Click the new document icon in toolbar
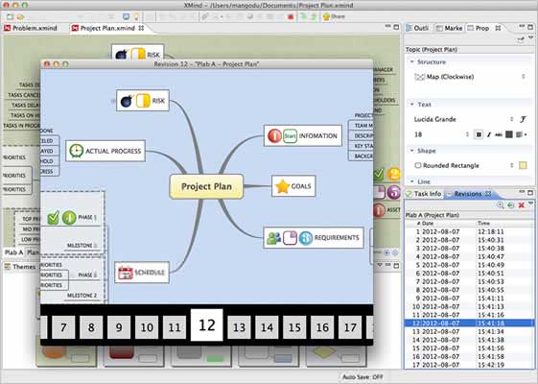The height and width of the screenshot is (384, 538). point(10,16)
